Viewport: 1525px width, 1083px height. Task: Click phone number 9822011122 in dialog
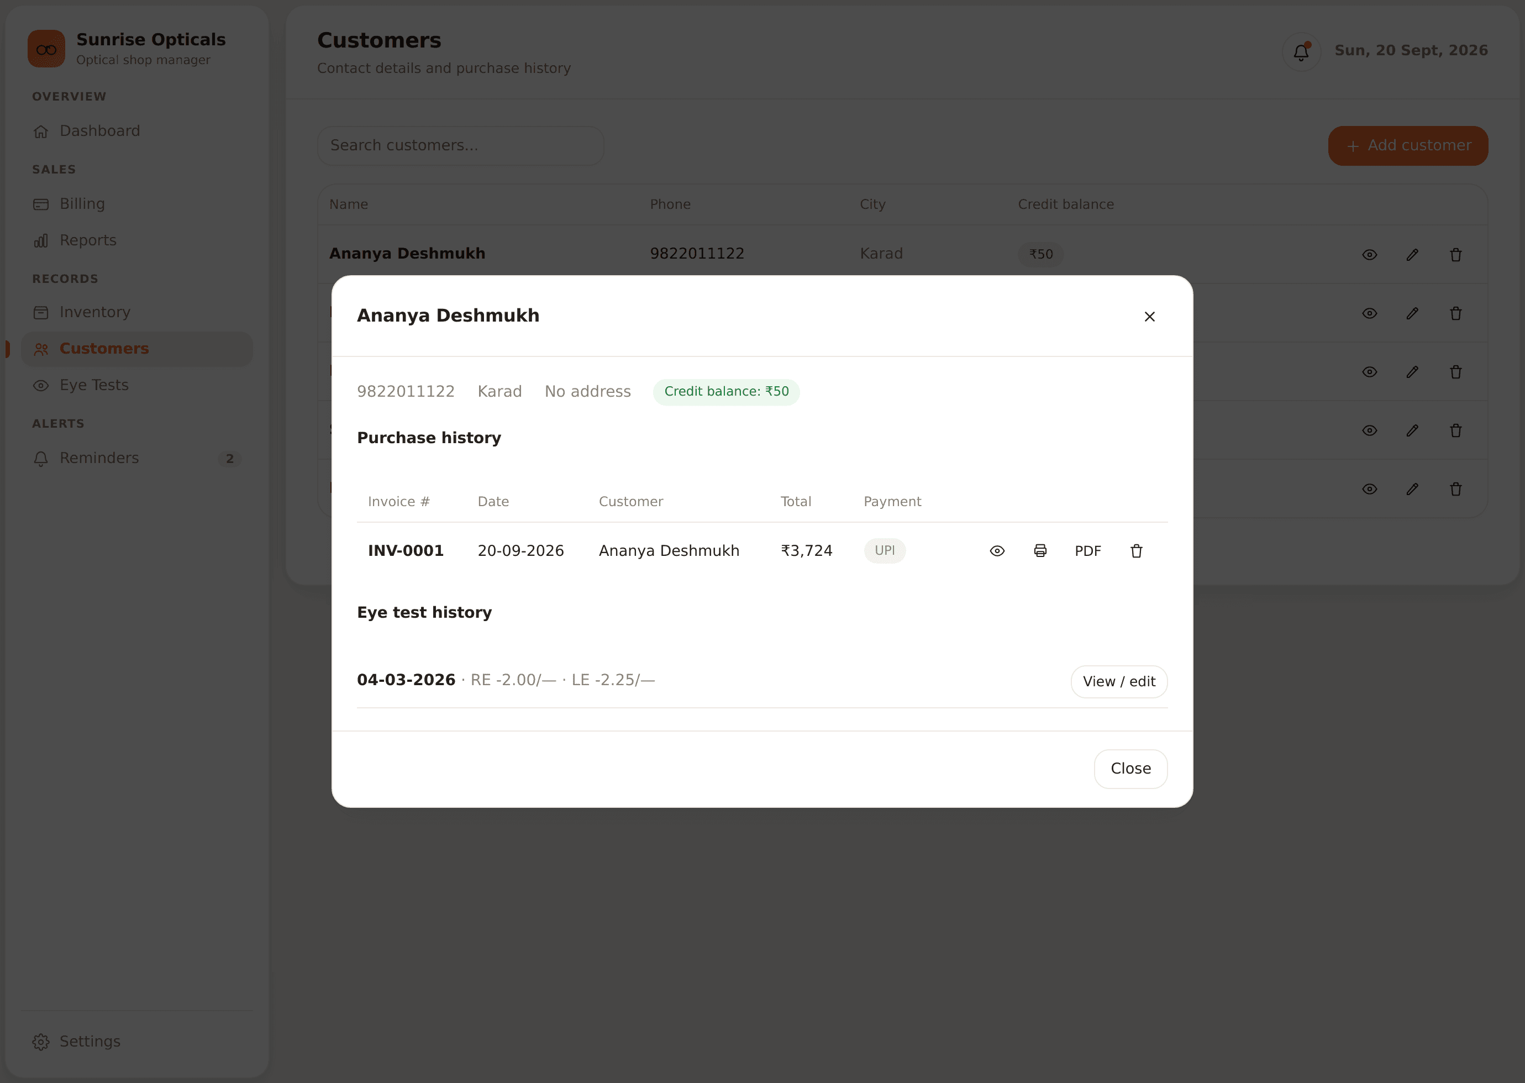[x=406, y=391]
